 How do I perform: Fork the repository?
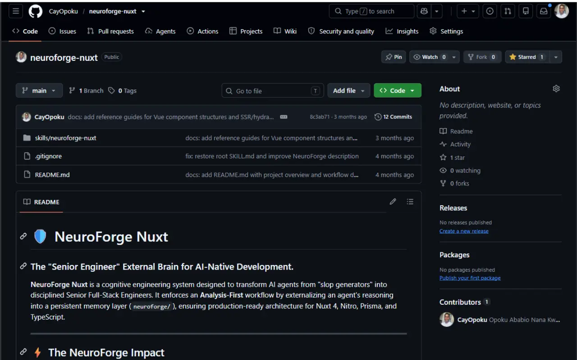click(482, 57)
